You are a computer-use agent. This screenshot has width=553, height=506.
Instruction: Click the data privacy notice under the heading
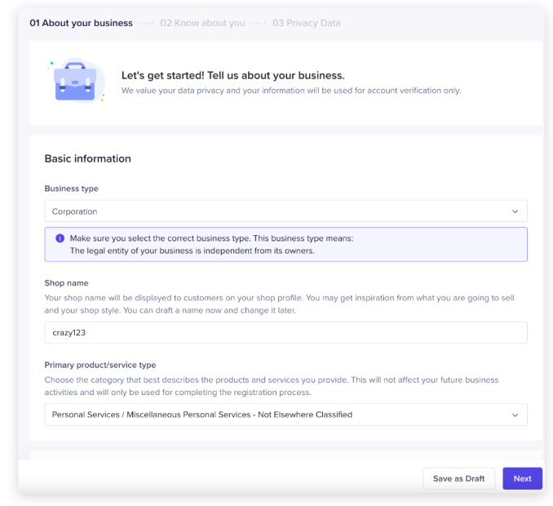tap(291, 91)
